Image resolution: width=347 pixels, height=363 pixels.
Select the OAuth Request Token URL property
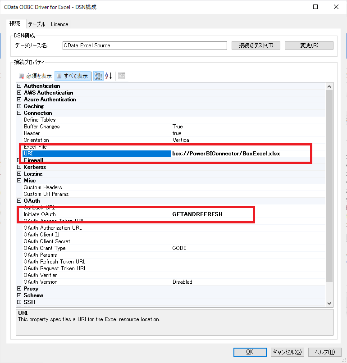point(96,268)
